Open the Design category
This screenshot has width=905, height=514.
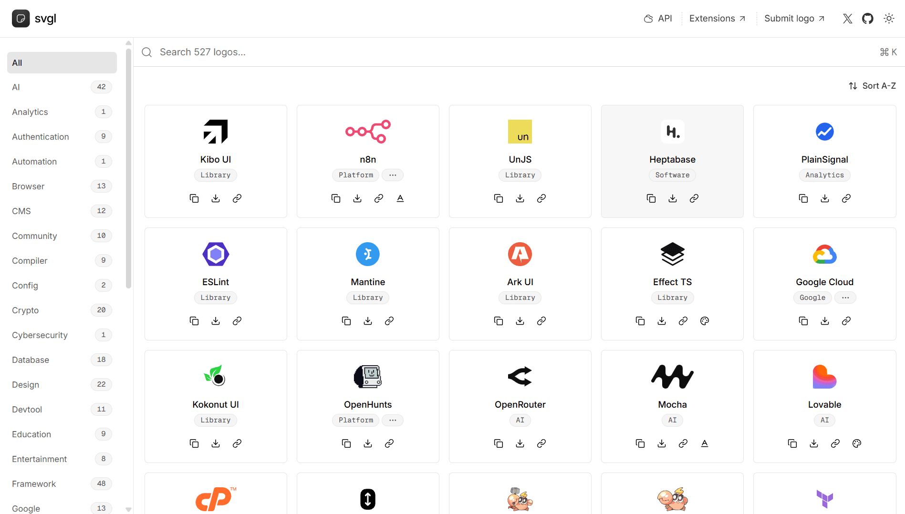62,385
